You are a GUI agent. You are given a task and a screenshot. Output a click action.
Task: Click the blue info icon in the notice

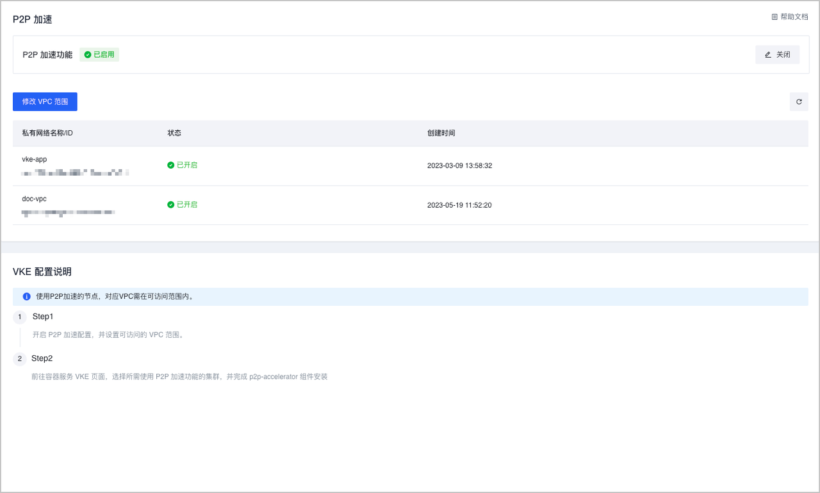(26, 297)
